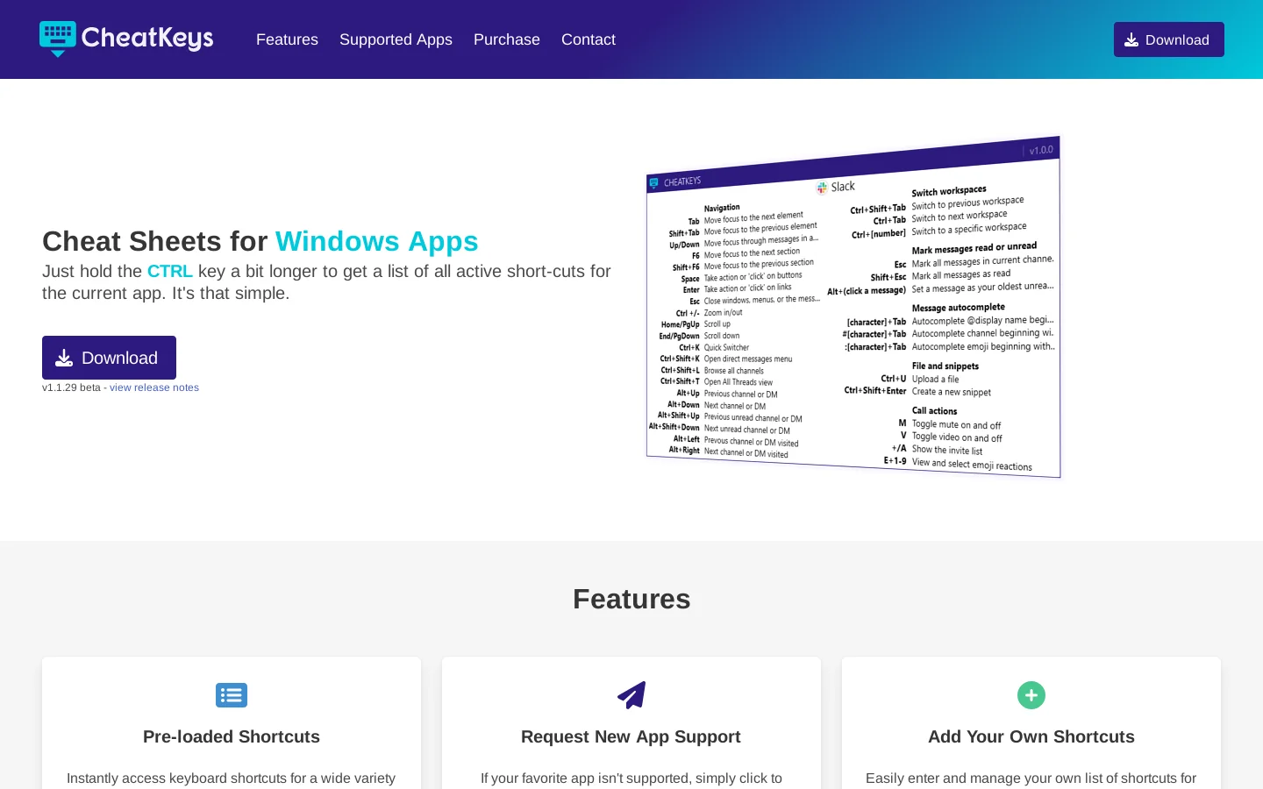Click the Features section heading
The width and height of the screenshot is (1263, 789).
[631, 599]
